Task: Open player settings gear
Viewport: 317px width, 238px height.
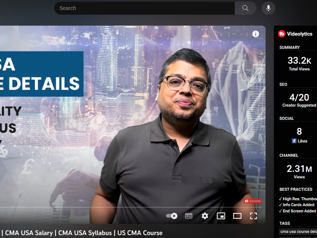Action: pos(205,216)
